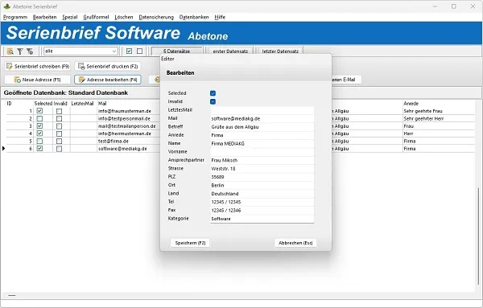The width and height of the screenshot is (483, 308).
Task: Open the Datenbanken menu
Action: click(194, 17)
